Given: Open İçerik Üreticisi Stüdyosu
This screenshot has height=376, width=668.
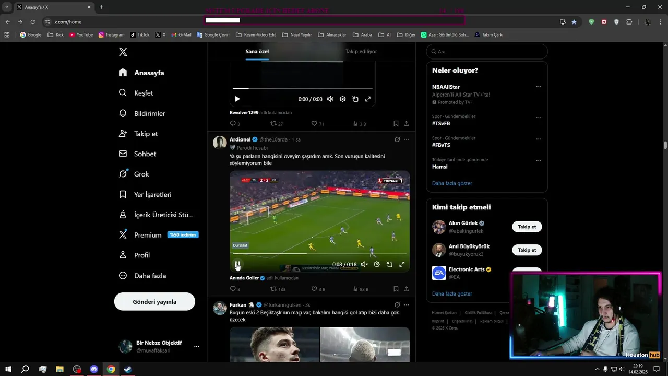Looking at the screenshot, I should 156,215.
